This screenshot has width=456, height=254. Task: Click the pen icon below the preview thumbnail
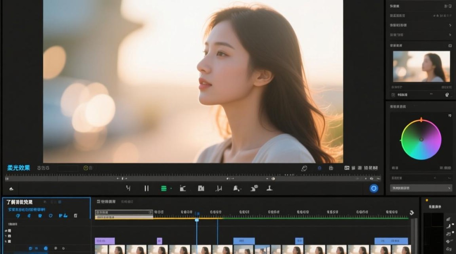click(x=447, y=95)
